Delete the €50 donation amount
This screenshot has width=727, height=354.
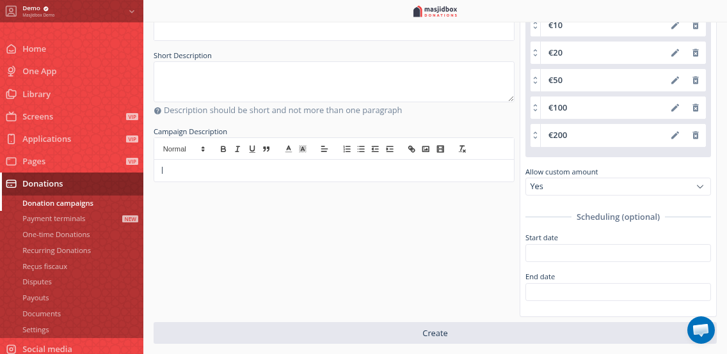[x=696, y=80]
